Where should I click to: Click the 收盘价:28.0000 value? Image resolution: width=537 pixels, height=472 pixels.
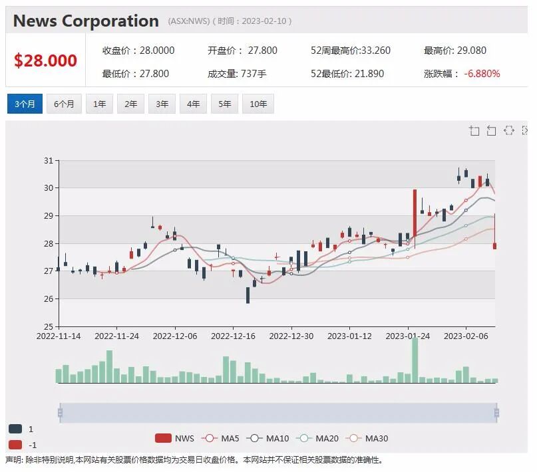pyautogui.click(x=138, y=51)
